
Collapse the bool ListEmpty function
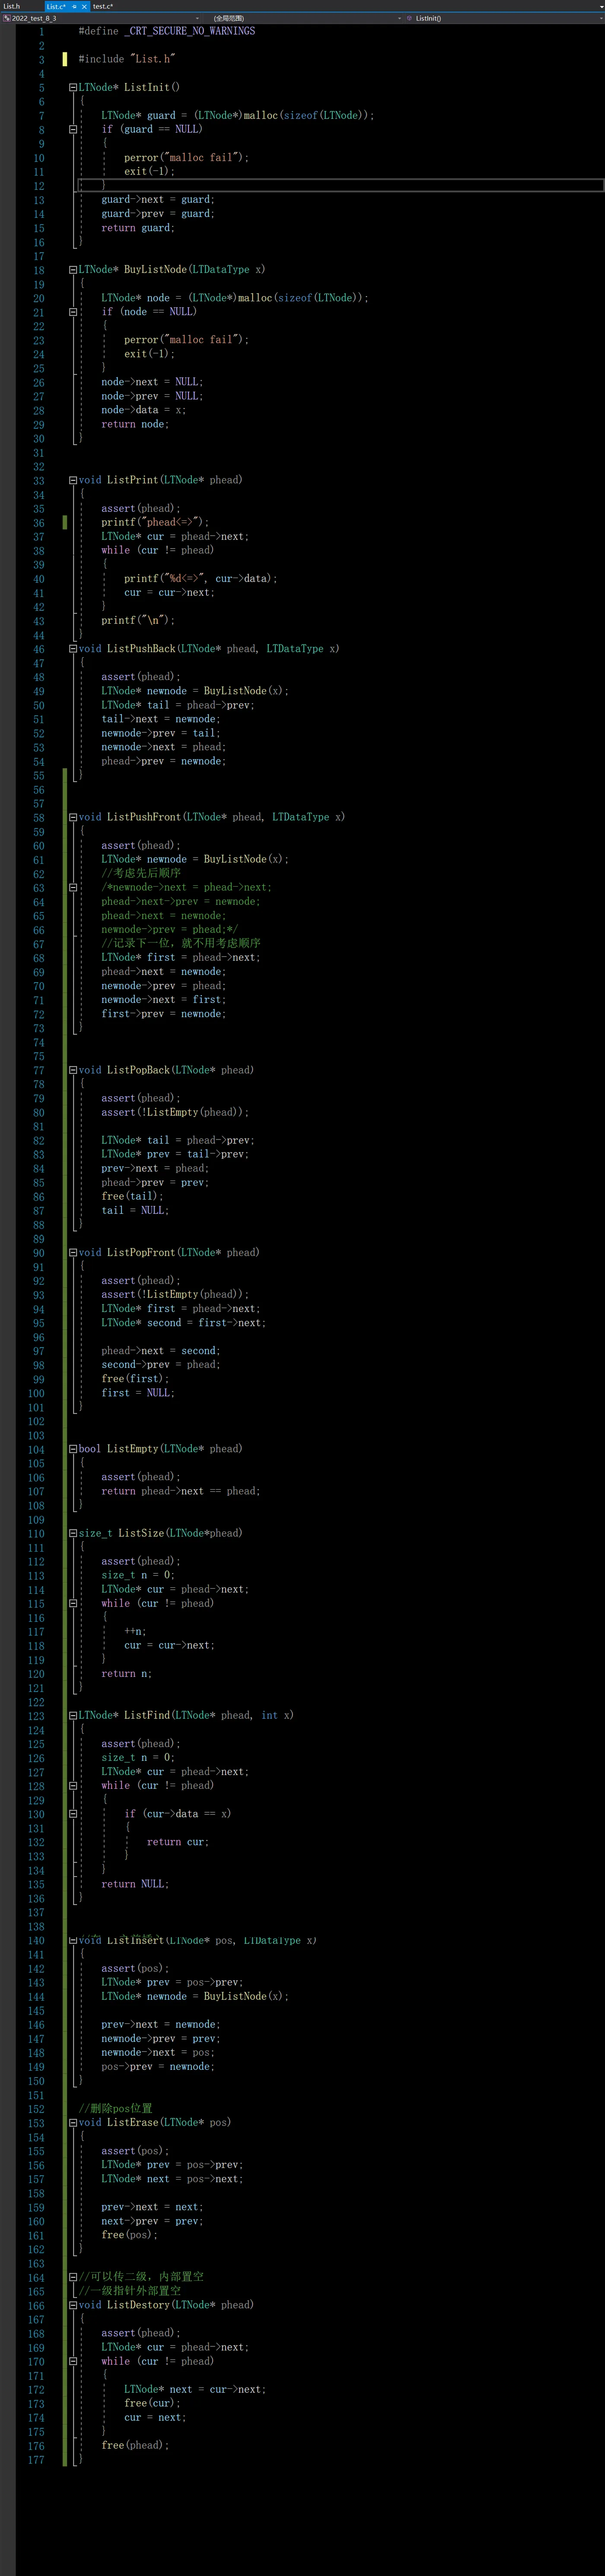(73, 1449)
